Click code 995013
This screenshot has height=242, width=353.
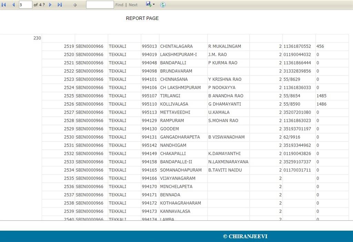click(149, 46)
